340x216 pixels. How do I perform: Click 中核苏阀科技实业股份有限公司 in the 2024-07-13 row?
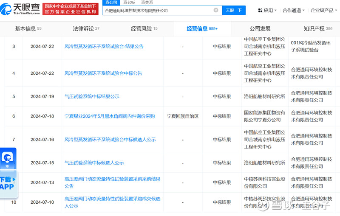point(264,182)
